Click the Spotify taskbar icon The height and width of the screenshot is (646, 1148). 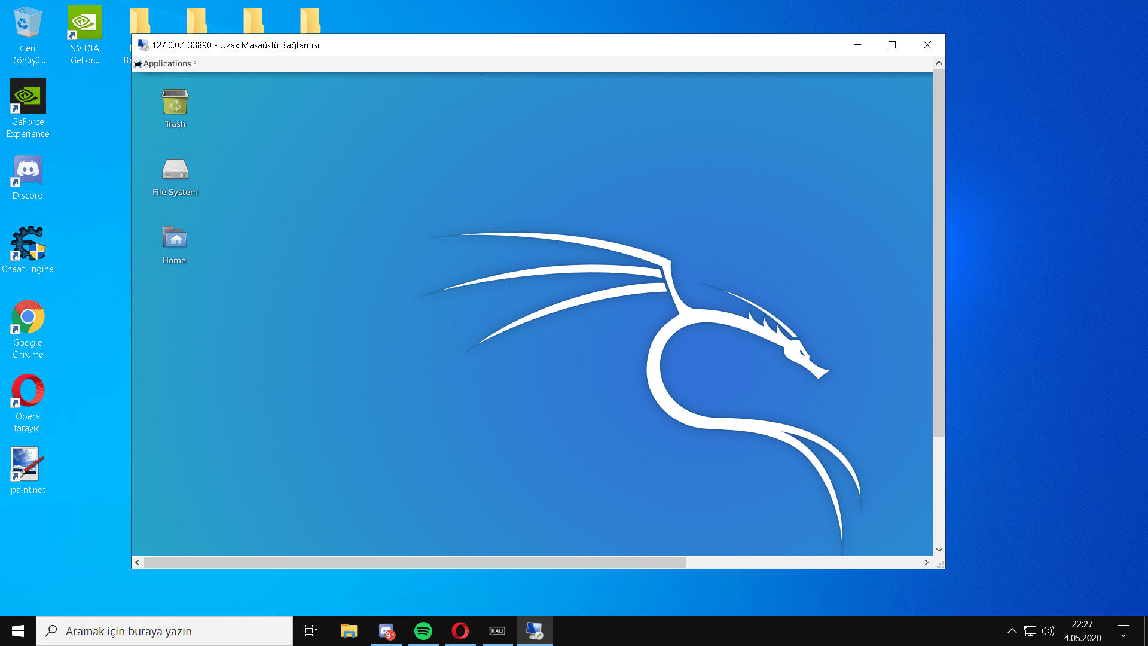(423, 631)
